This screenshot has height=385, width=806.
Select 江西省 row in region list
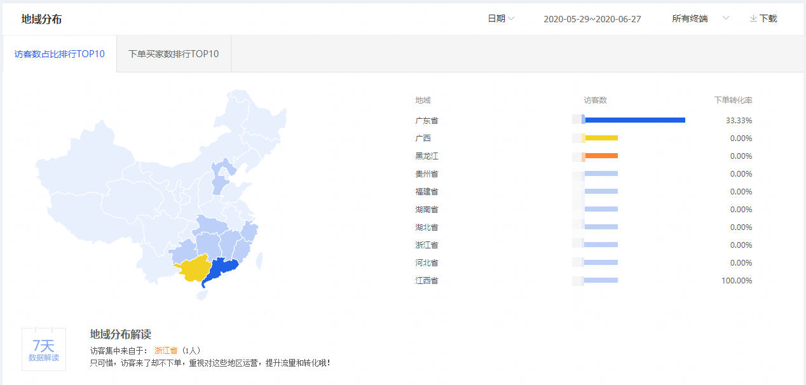click(x=427, y=280)
